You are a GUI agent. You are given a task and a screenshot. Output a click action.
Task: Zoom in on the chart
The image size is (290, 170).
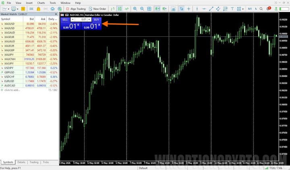point(135,9)
